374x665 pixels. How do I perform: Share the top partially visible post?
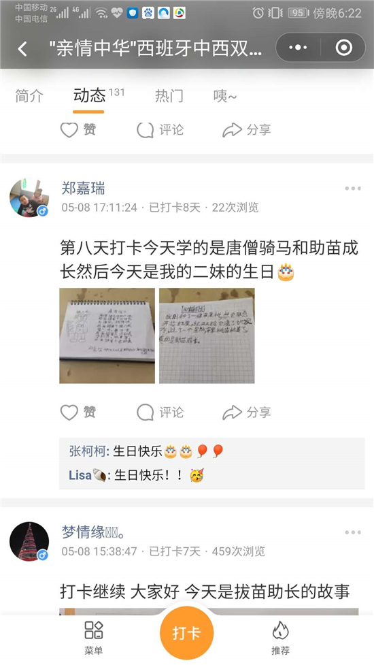click(x=247, y=130)
